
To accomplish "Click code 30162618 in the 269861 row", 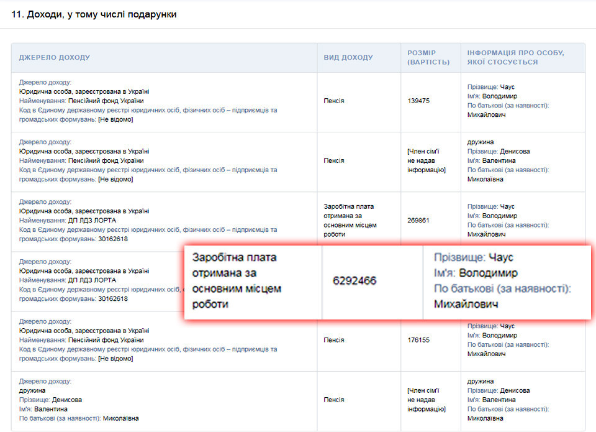I will pos(113,239).
